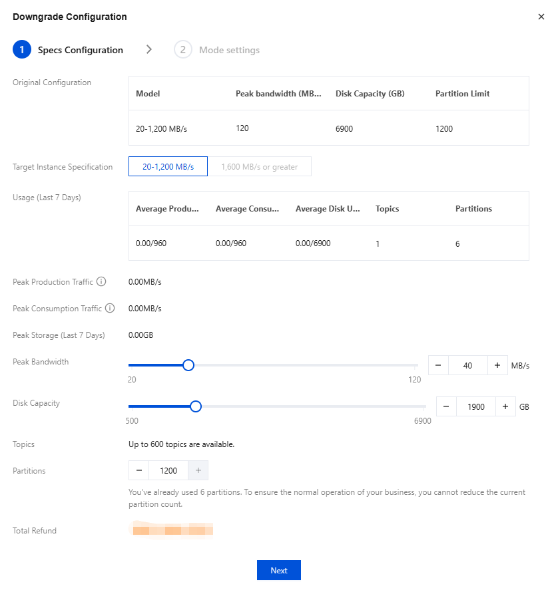Click Next to proceed
This screenshot has width=556, height=592.
click(278, 571)
